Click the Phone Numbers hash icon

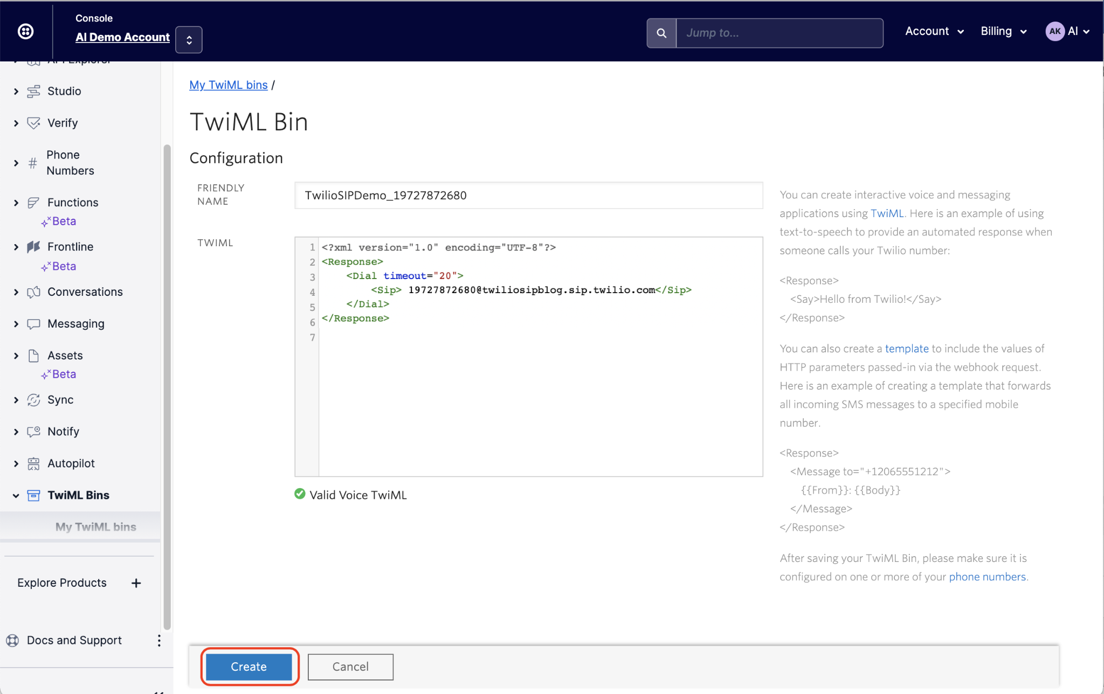point(33,163)
